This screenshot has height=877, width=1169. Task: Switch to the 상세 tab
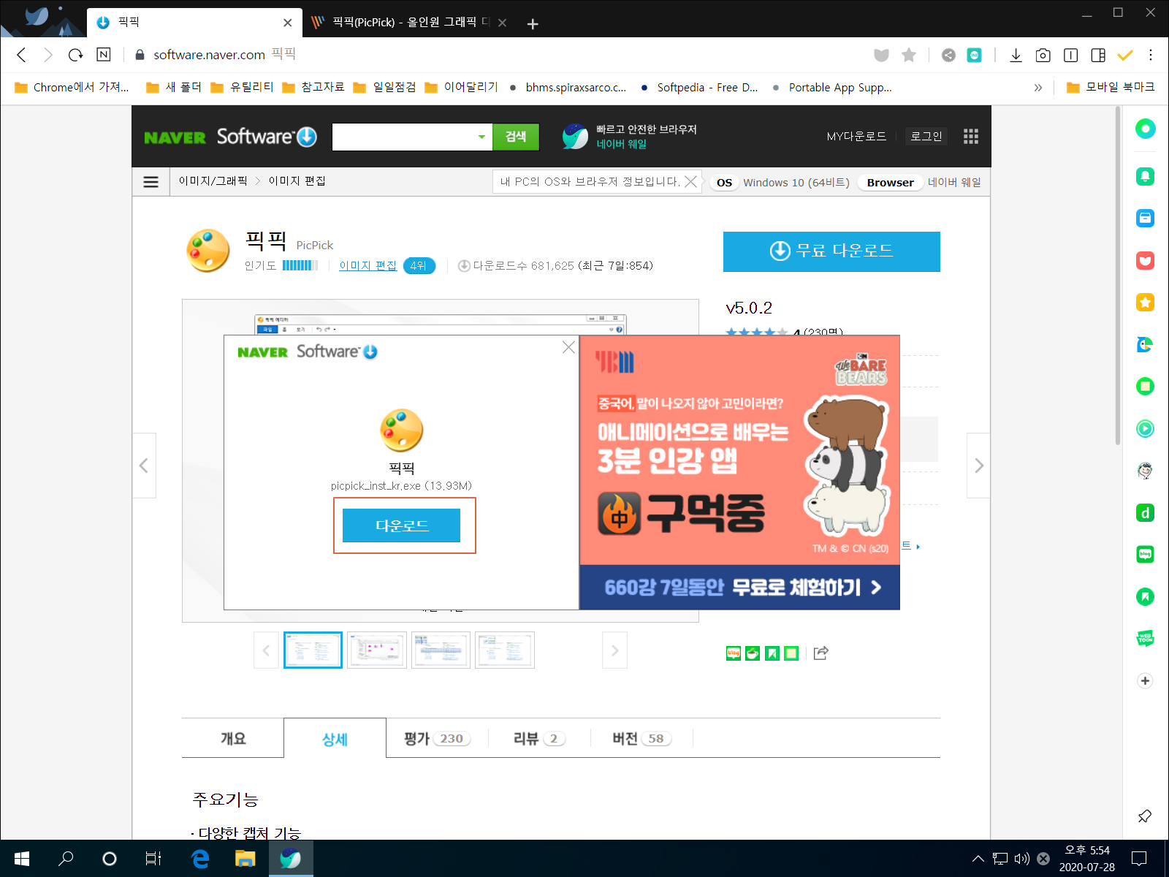tap(335, 738)
